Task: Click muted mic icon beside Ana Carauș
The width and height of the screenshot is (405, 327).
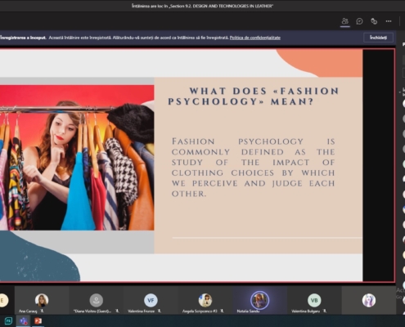Action: [x=42, y=311]
